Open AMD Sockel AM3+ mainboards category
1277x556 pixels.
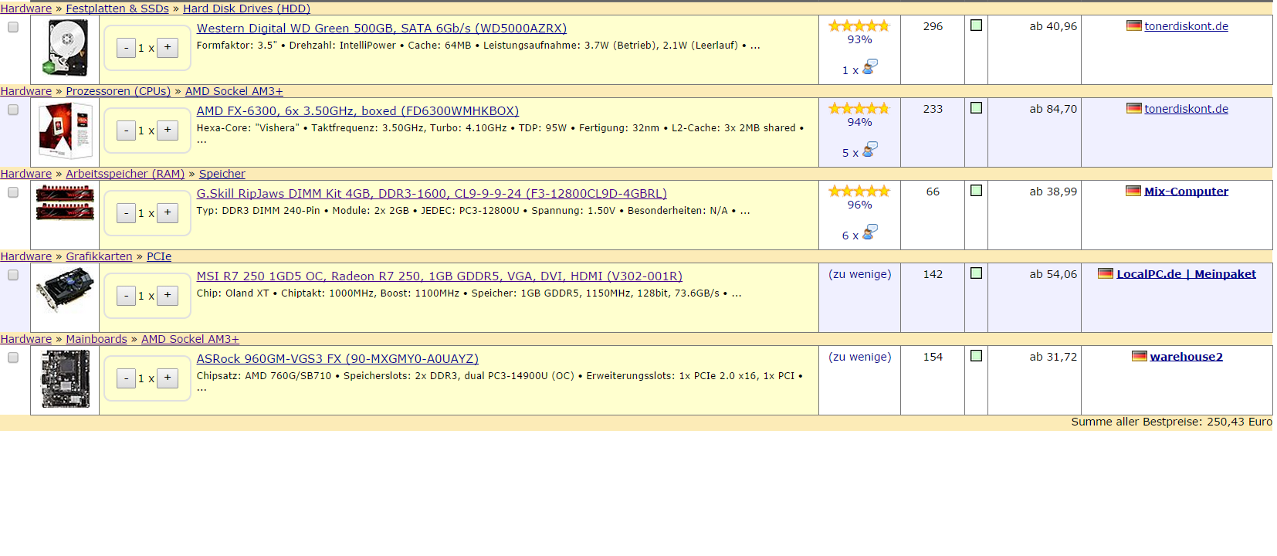[190, 339]
